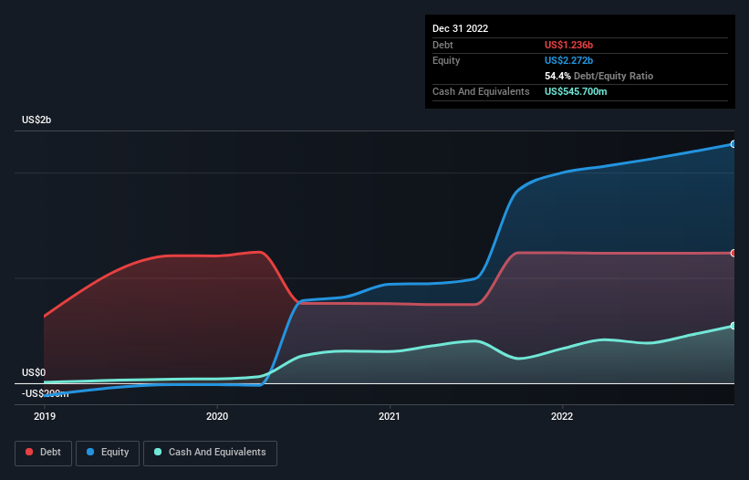The image size is (749, 480).
Task: Click the US$0 y-axis label
Action: 34,372
